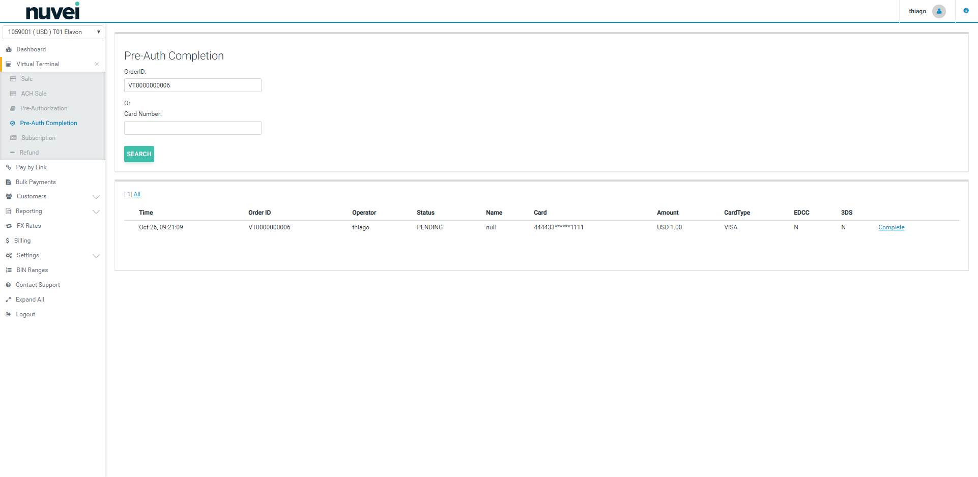Click the user avatar icon next to thiago

pos(939,11)
